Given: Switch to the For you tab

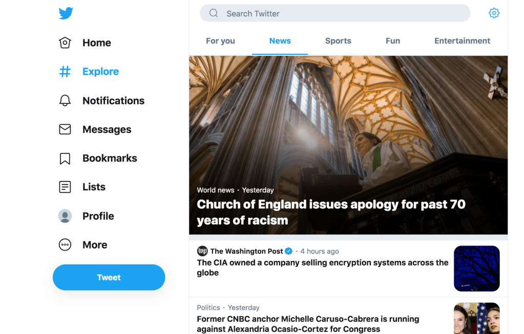Looking at the screenshot, I should (220, 41).
